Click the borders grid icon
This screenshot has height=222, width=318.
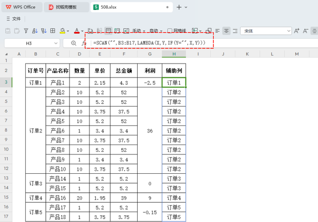pos(53,31)
